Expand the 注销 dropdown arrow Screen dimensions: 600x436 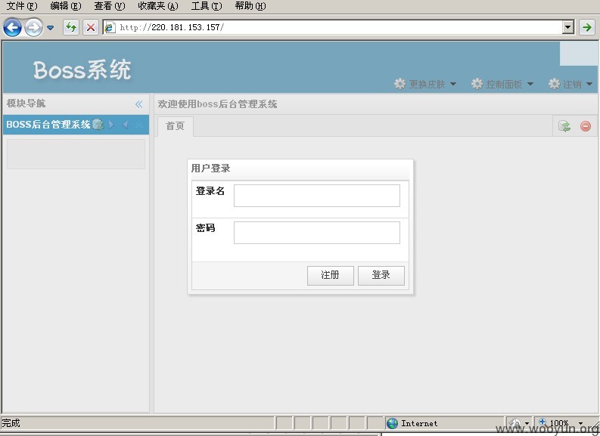tap(589, 84)
